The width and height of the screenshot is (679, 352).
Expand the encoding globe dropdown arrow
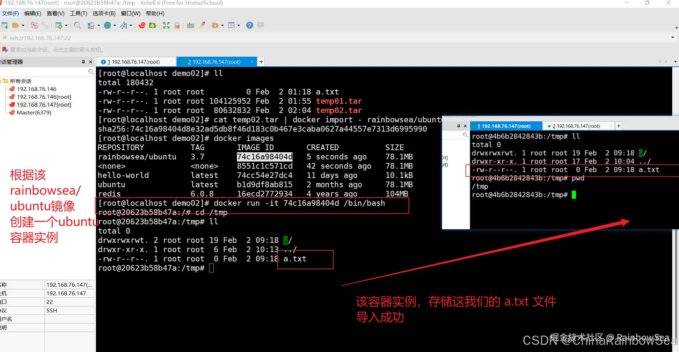[x=115, y=25]
